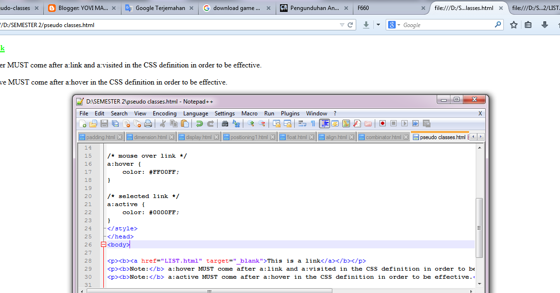Click the Save recorded macro icon

tap(427, 123)
